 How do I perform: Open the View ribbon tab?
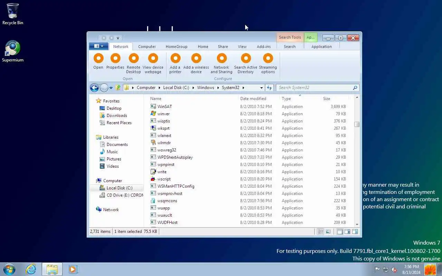(242, 47)
